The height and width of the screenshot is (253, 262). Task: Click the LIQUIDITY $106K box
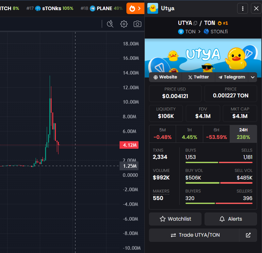(x=166, y=113)
